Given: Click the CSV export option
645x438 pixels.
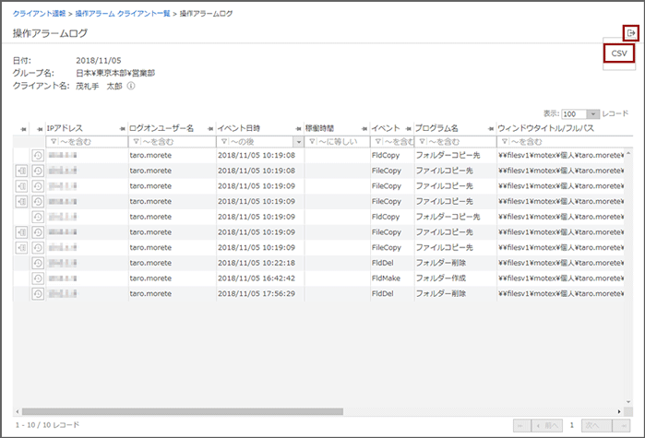Looking at the screenshot, I should (619, 54).
